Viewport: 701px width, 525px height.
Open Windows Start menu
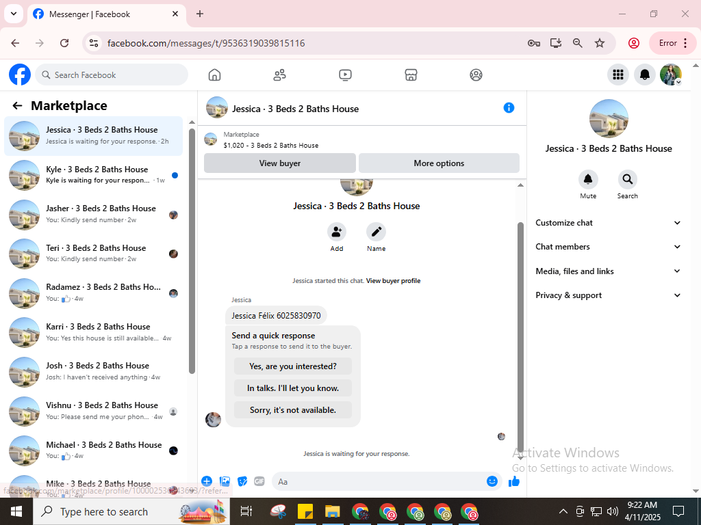16,511
